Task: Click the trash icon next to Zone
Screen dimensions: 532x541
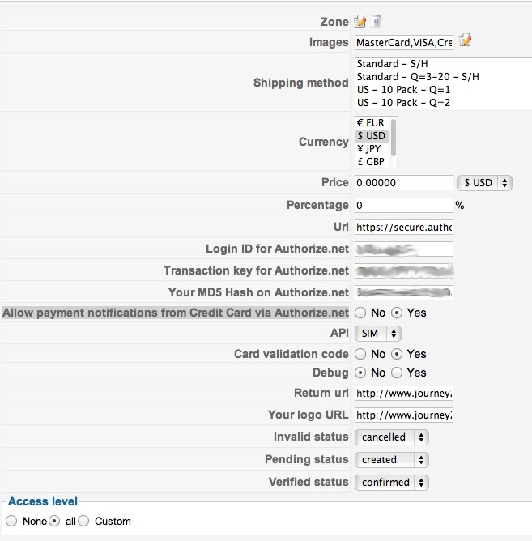Action: (377, 21)
